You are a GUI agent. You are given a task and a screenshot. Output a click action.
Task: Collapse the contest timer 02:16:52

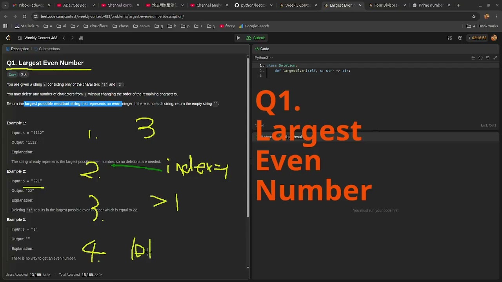click(x=469, y=38)
